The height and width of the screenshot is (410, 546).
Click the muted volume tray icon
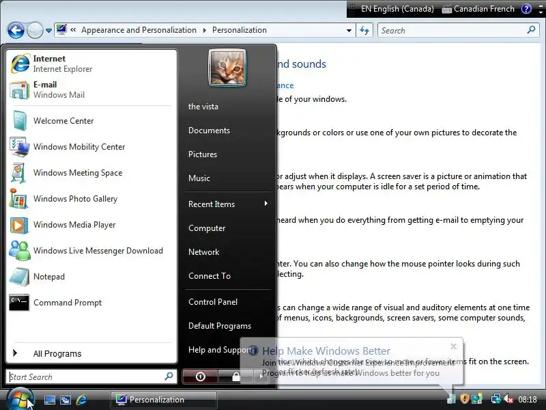point(508,399)
